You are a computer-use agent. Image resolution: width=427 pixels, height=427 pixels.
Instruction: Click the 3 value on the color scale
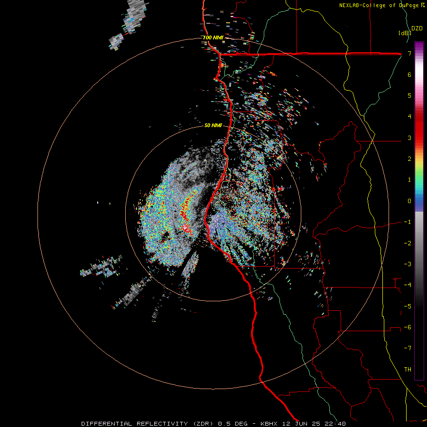[409, 138]
